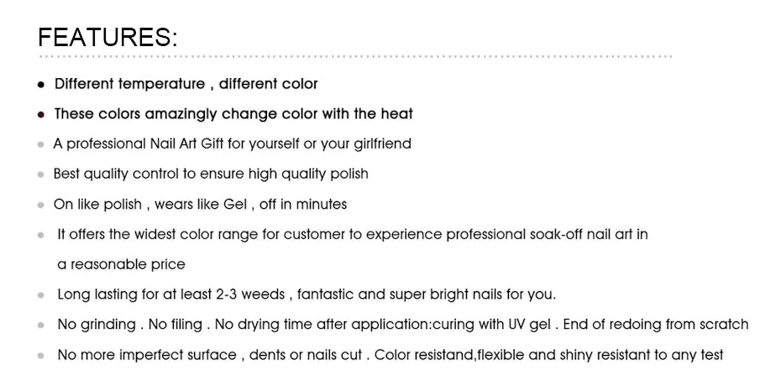Click 'It offers the widest color range' line
781x391 pixels.
coord(353,234)
